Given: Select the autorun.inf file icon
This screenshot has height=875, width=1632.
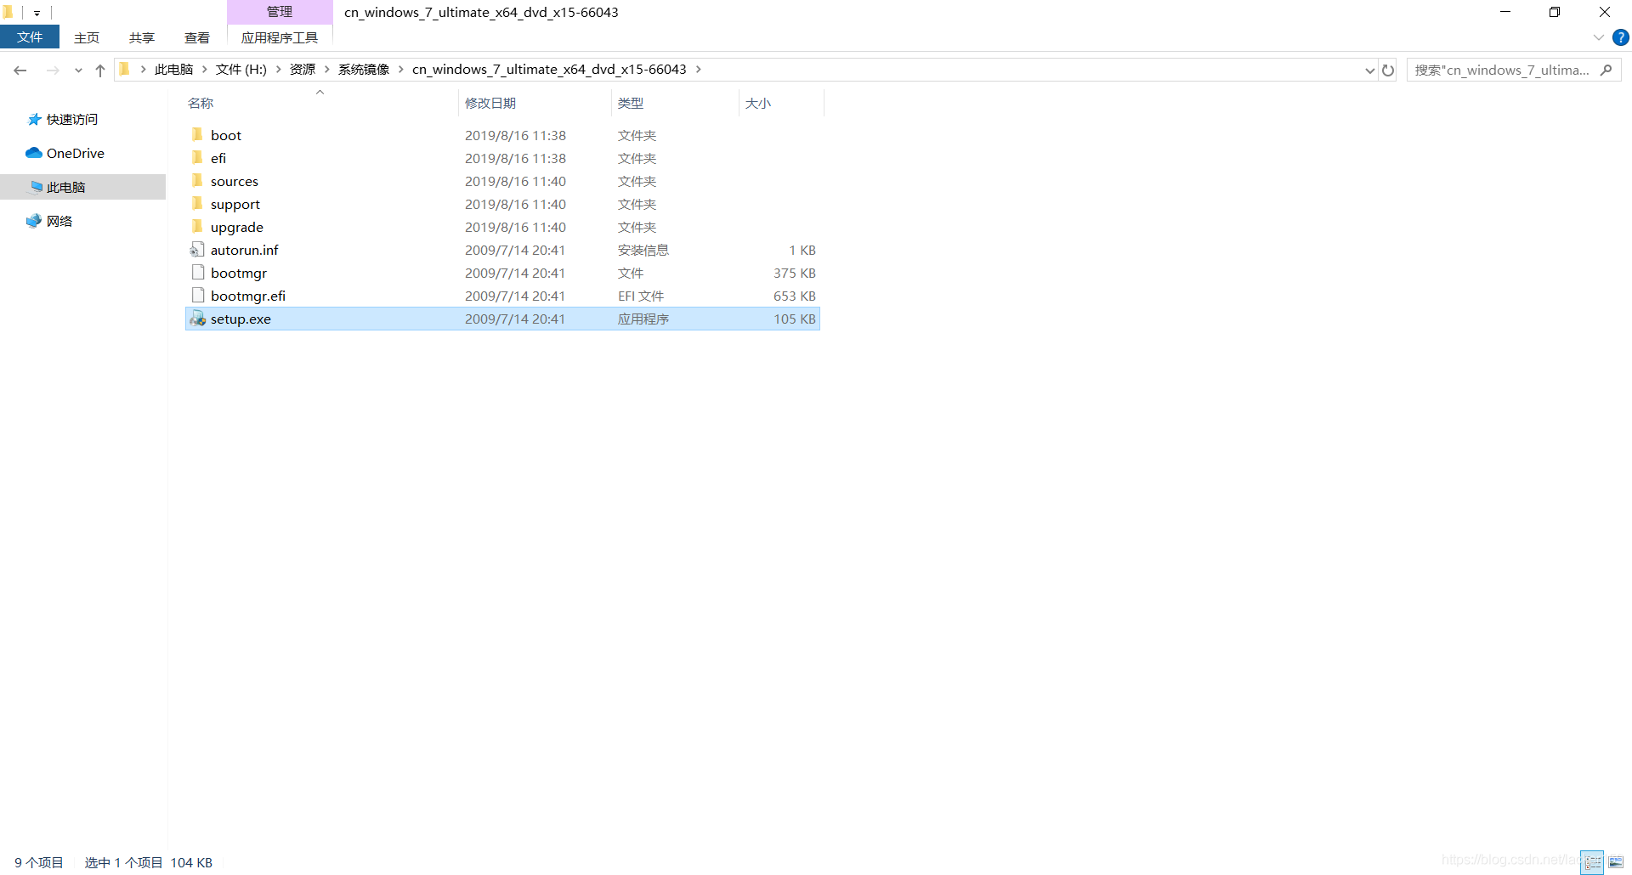Looking at the screenshot, I should click(x=197, y=249).
